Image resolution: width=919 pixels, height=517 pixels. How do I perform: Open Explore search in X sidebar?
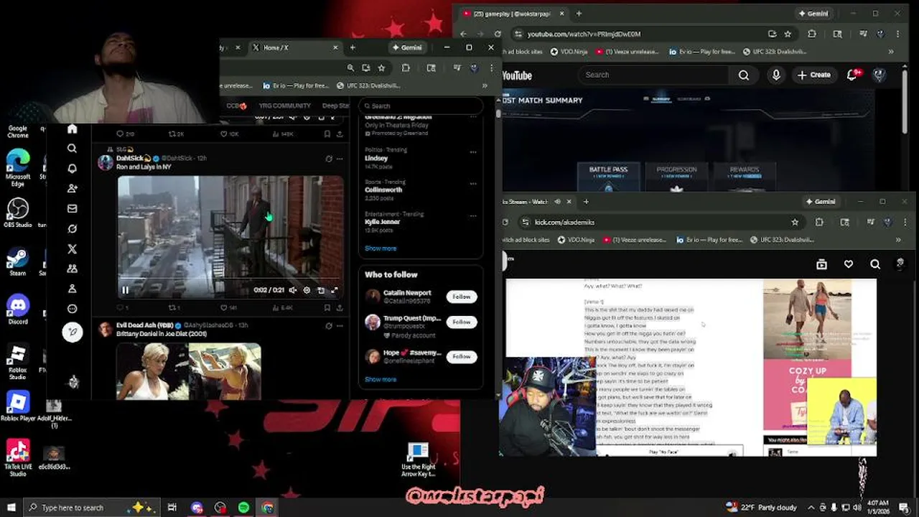[x=72, y=149]
